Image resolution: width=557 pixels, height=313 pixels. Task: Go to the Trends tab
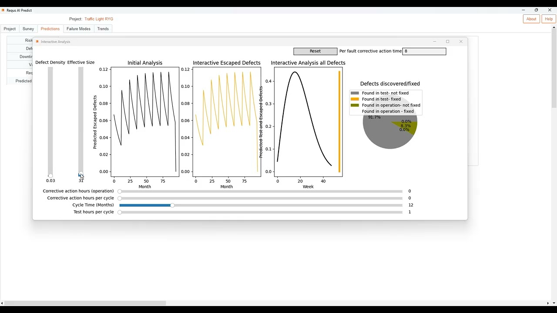point(103,29)
